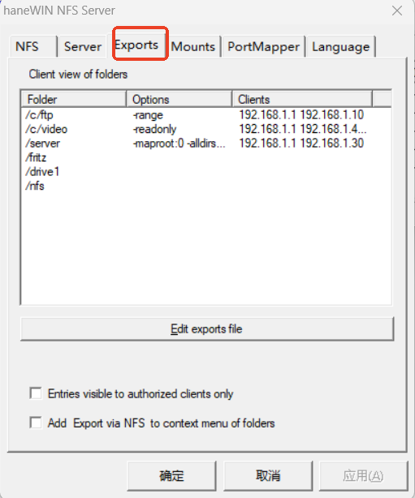415x498 pixels.
Task: Select the /c/video folder entry
Action: click(x=46, y=129)
